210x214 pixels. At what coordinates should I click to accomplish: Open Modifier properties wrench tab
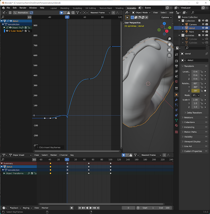point(177,100)
